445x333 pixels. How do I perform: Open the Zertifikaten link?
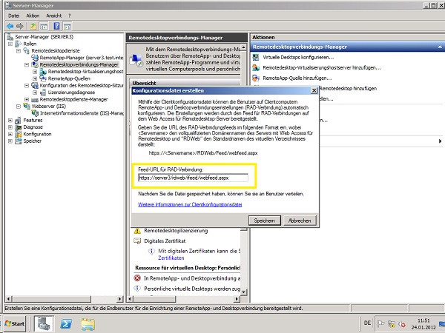pos(171,258)
